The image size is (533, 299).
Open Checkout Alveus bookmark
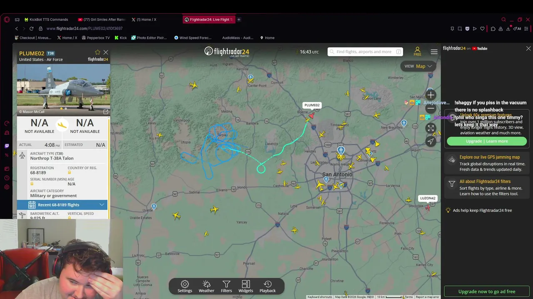click(x=32, y=38)
